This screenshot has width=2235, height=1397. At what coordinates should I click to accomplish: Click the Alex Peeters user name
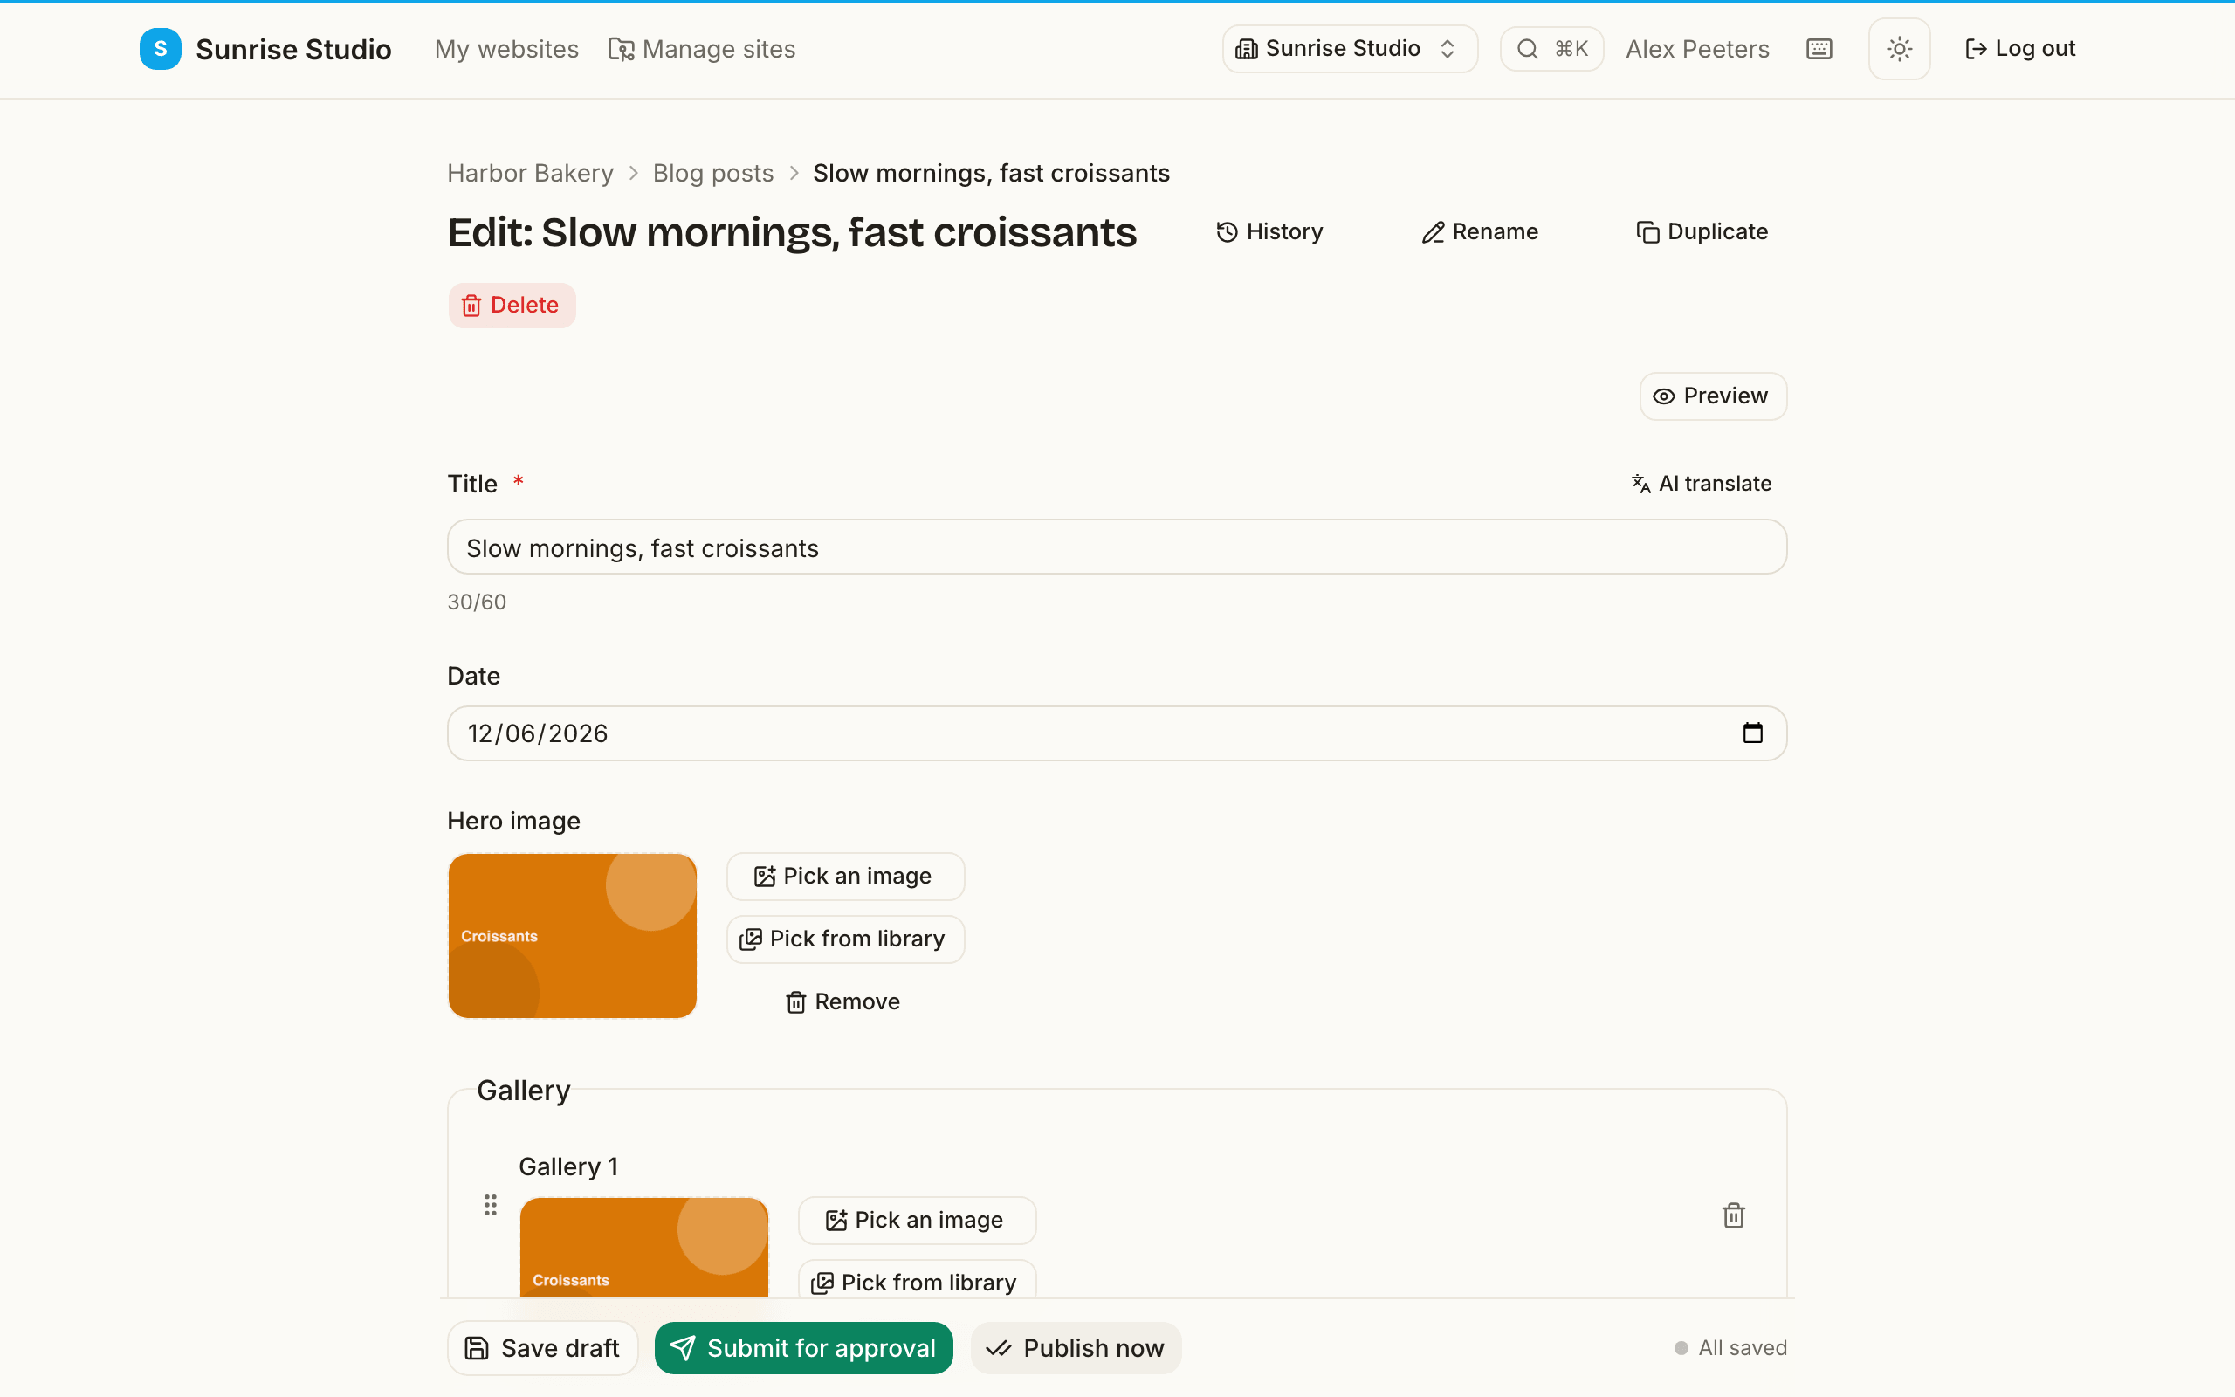coord(1697,49)
